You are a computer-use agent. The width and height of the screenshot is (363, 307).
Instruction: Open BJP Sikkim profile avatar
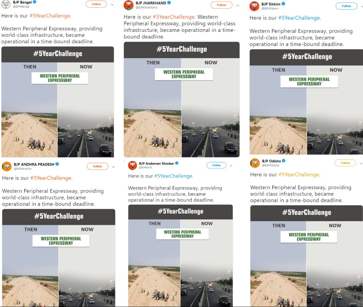click(x=254, y=6)
